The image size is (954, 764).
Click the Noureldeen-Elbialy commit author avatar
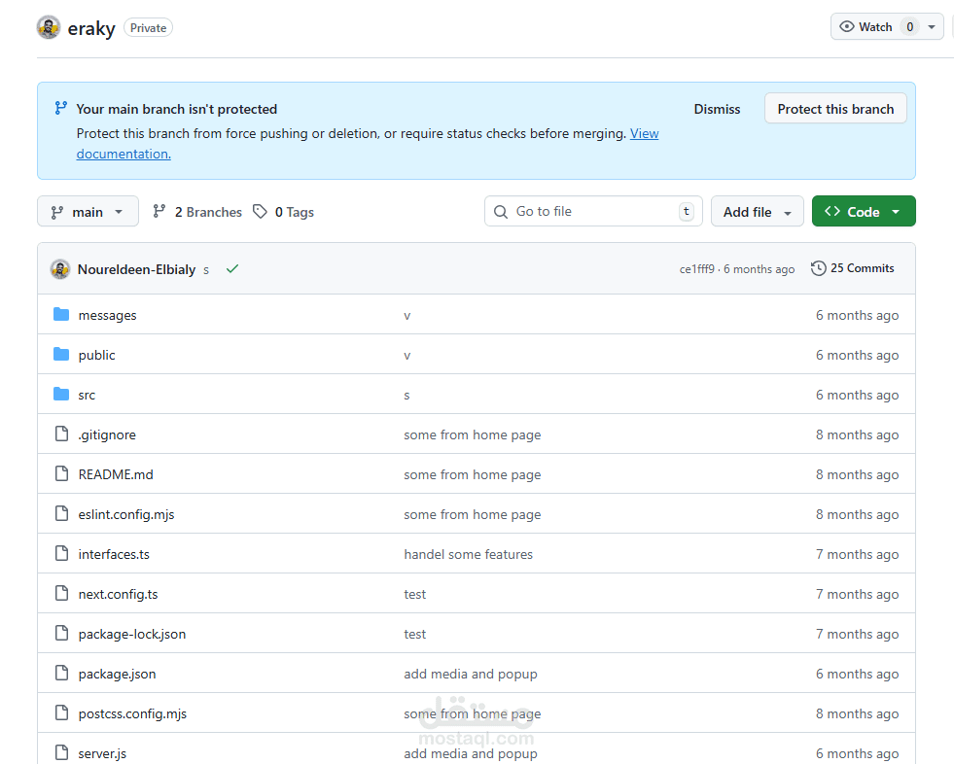coord(59,269)
